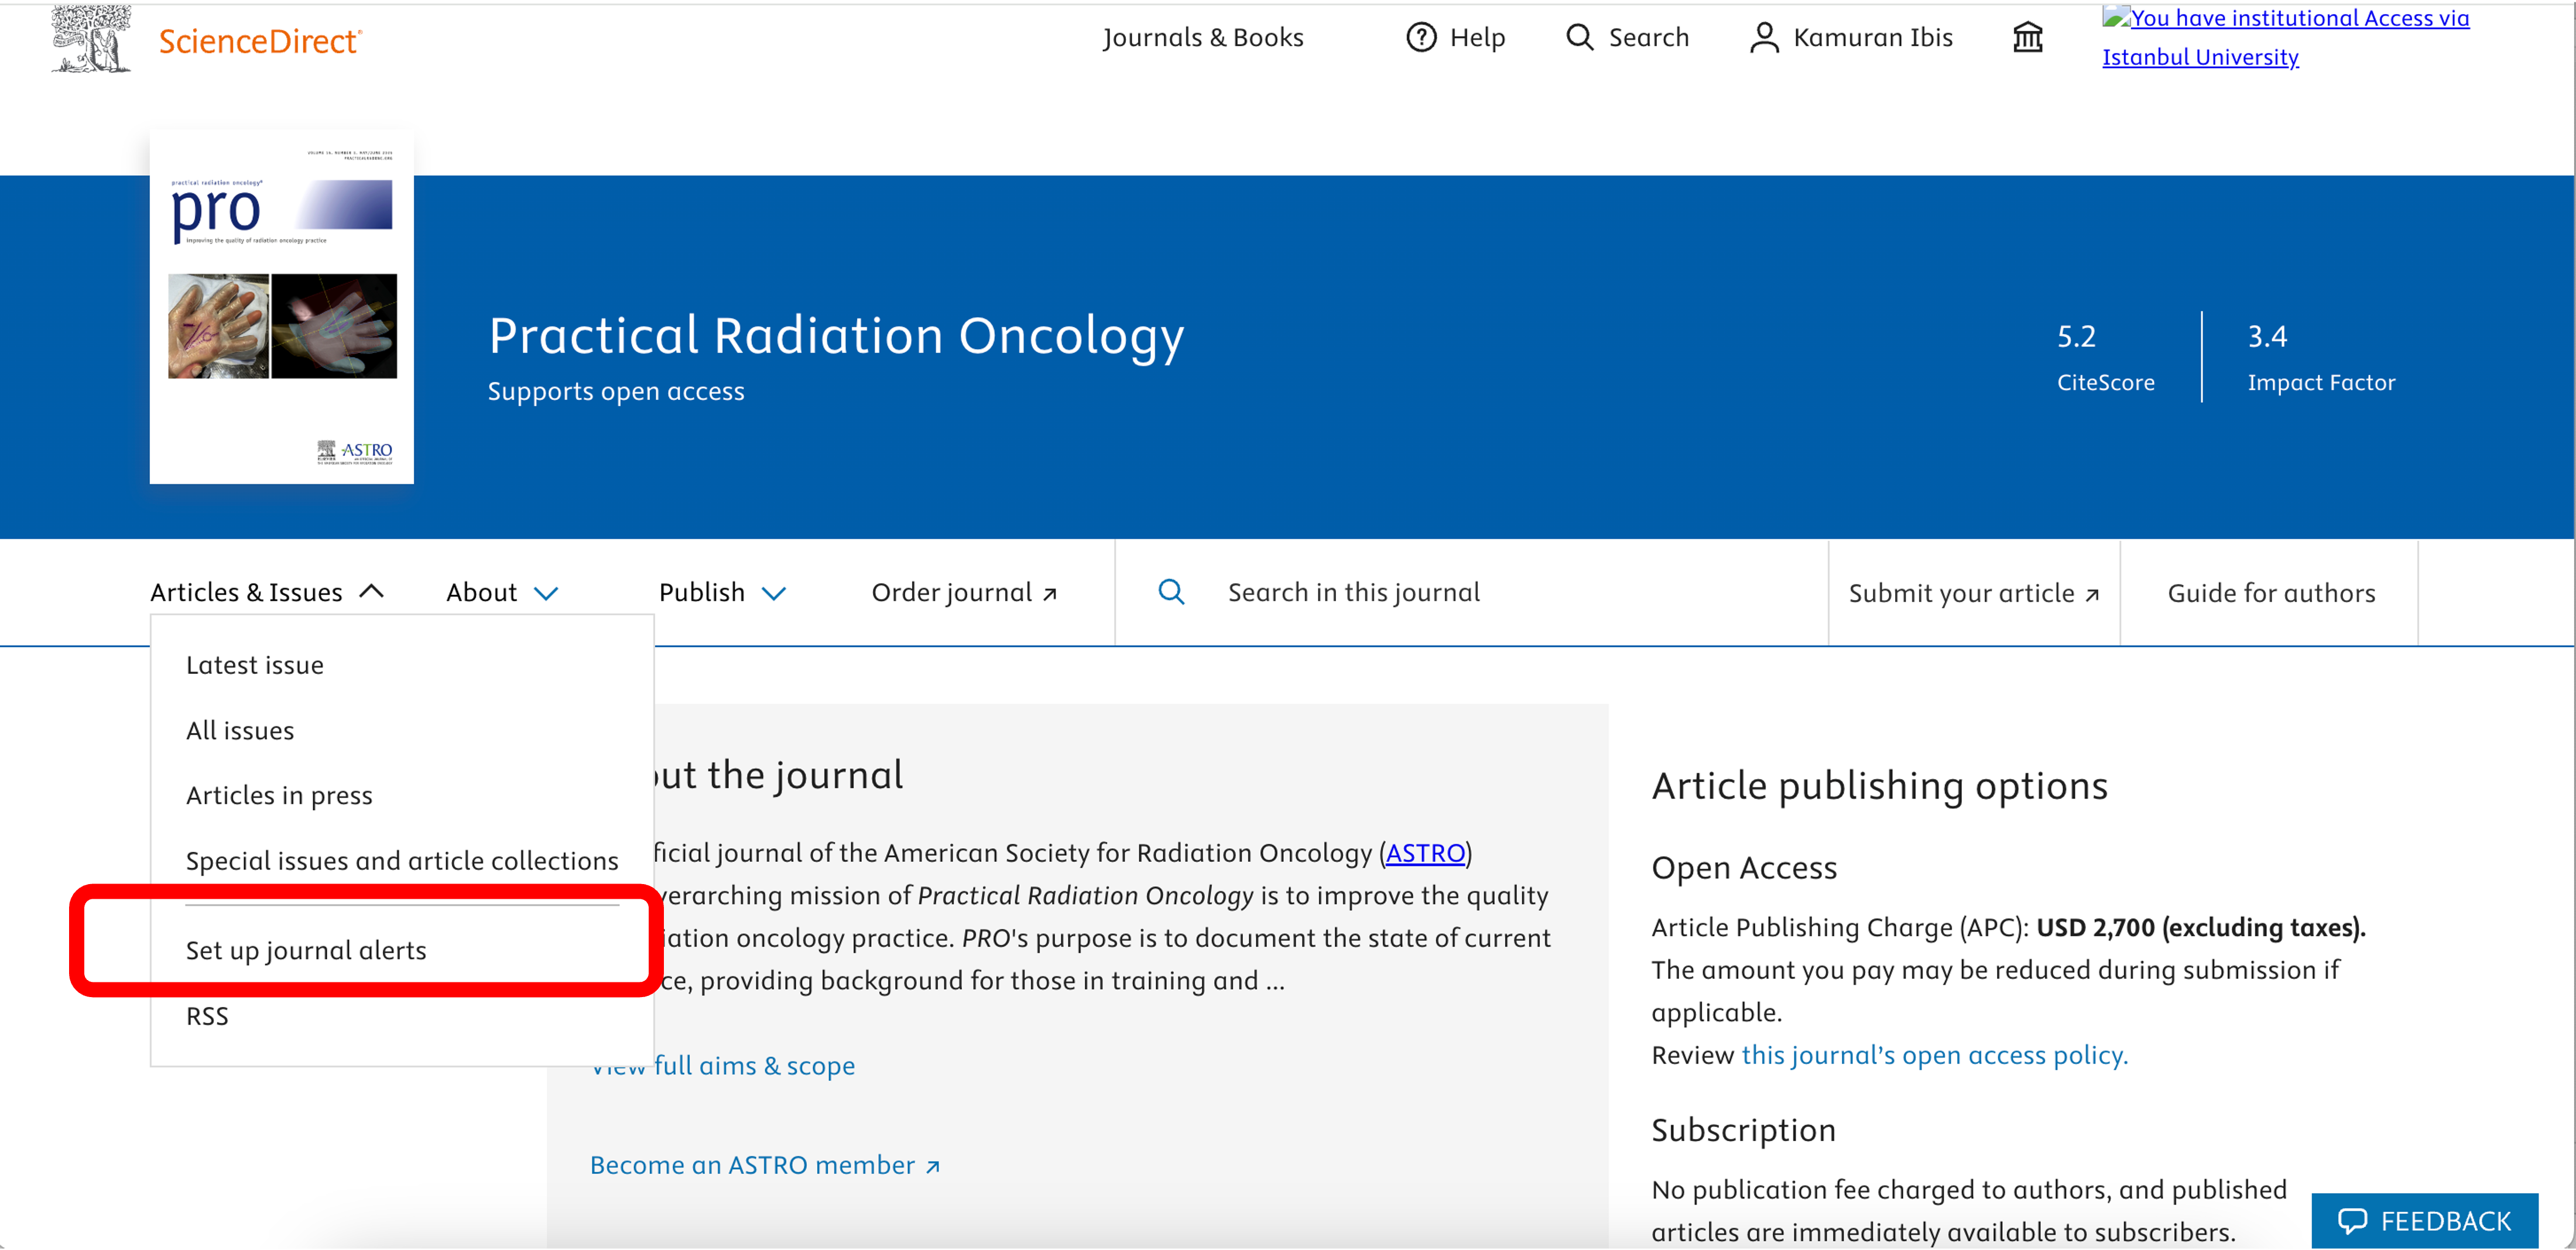This screenshot has width=2576, height=1250.
Task: Click Practical Radiation Oncology title
Action: pos(836,335)
